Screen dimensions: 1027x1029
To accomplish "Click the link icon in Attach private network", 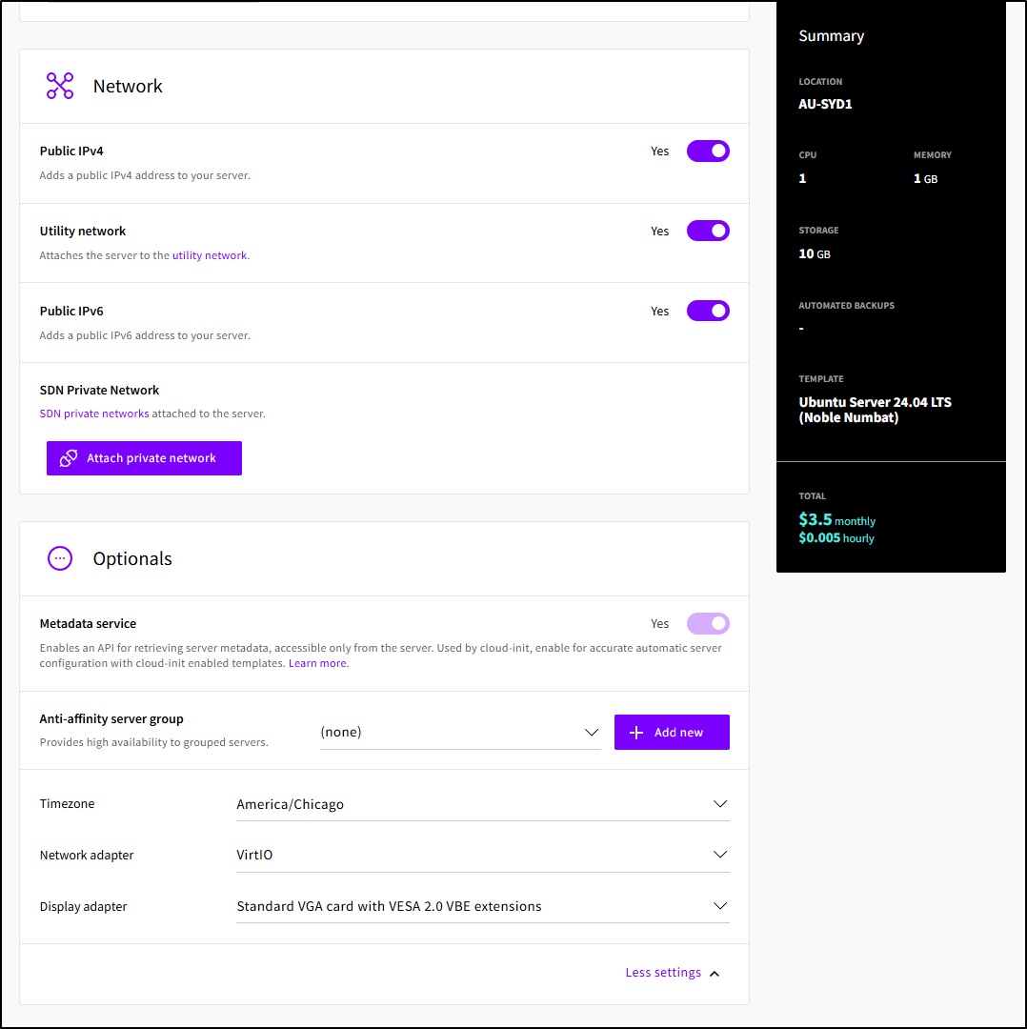I will click(69, 458).
